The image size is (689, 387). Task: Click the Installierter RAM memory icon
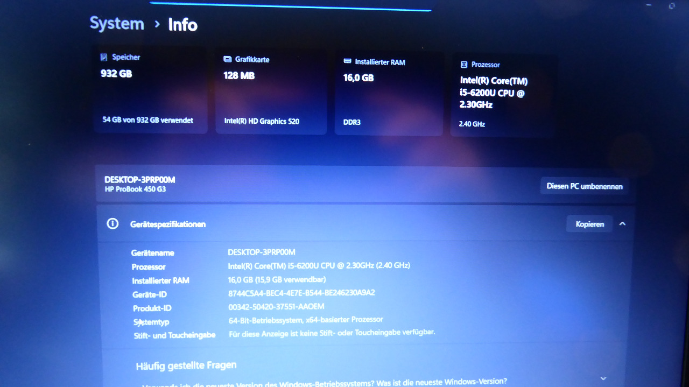(x=347, y=62)
